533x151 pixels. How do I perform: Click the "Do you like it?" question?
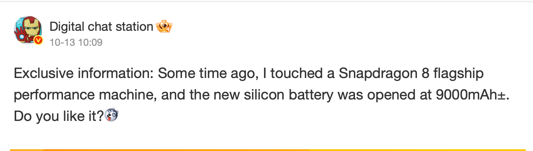click(59, 117)
